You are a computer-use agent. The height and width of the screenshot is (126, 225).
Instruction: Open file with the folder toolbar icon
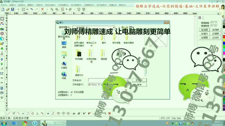(x=8, y=9)
